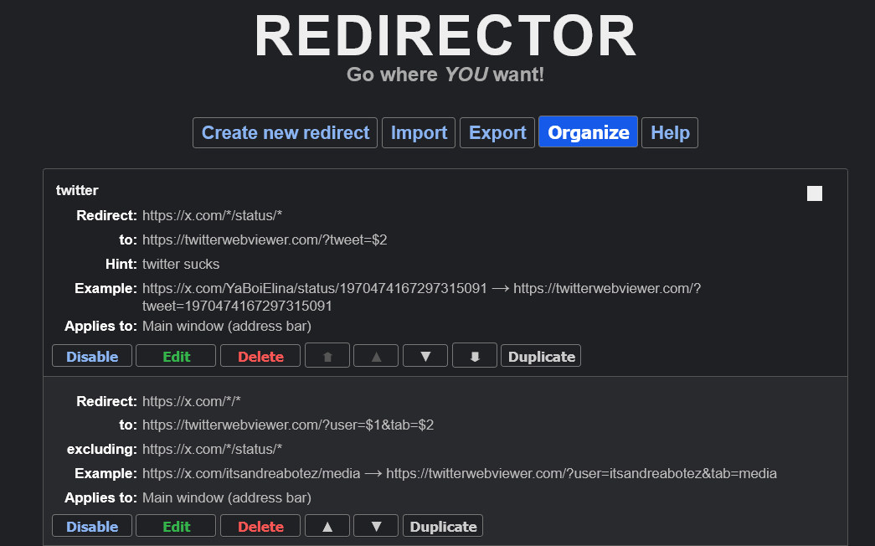Edit the x.com/*/* user redirect
The width and height of the screenshot is (875, 546).
coord(176,526)
